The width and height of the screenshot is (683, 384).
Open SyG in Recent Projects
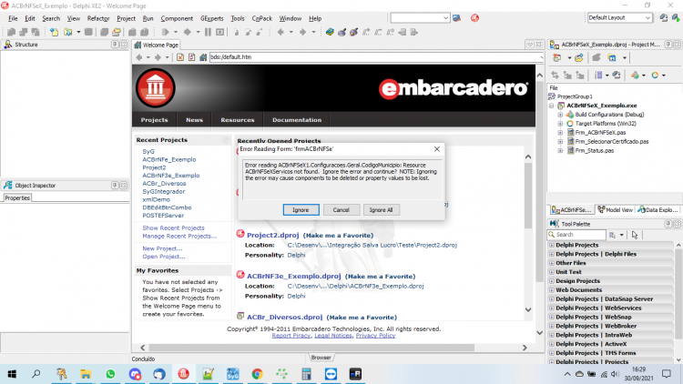(148, 152)
